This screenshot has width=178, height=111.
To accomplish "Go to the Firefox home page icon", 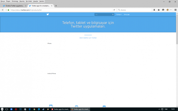I will [x=159, y=10].
